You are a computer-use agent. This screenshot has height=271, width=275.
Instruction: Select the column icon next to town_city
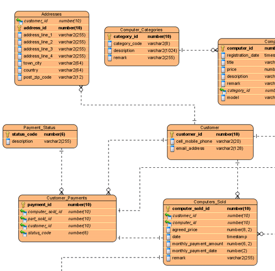tap(20, 63)
